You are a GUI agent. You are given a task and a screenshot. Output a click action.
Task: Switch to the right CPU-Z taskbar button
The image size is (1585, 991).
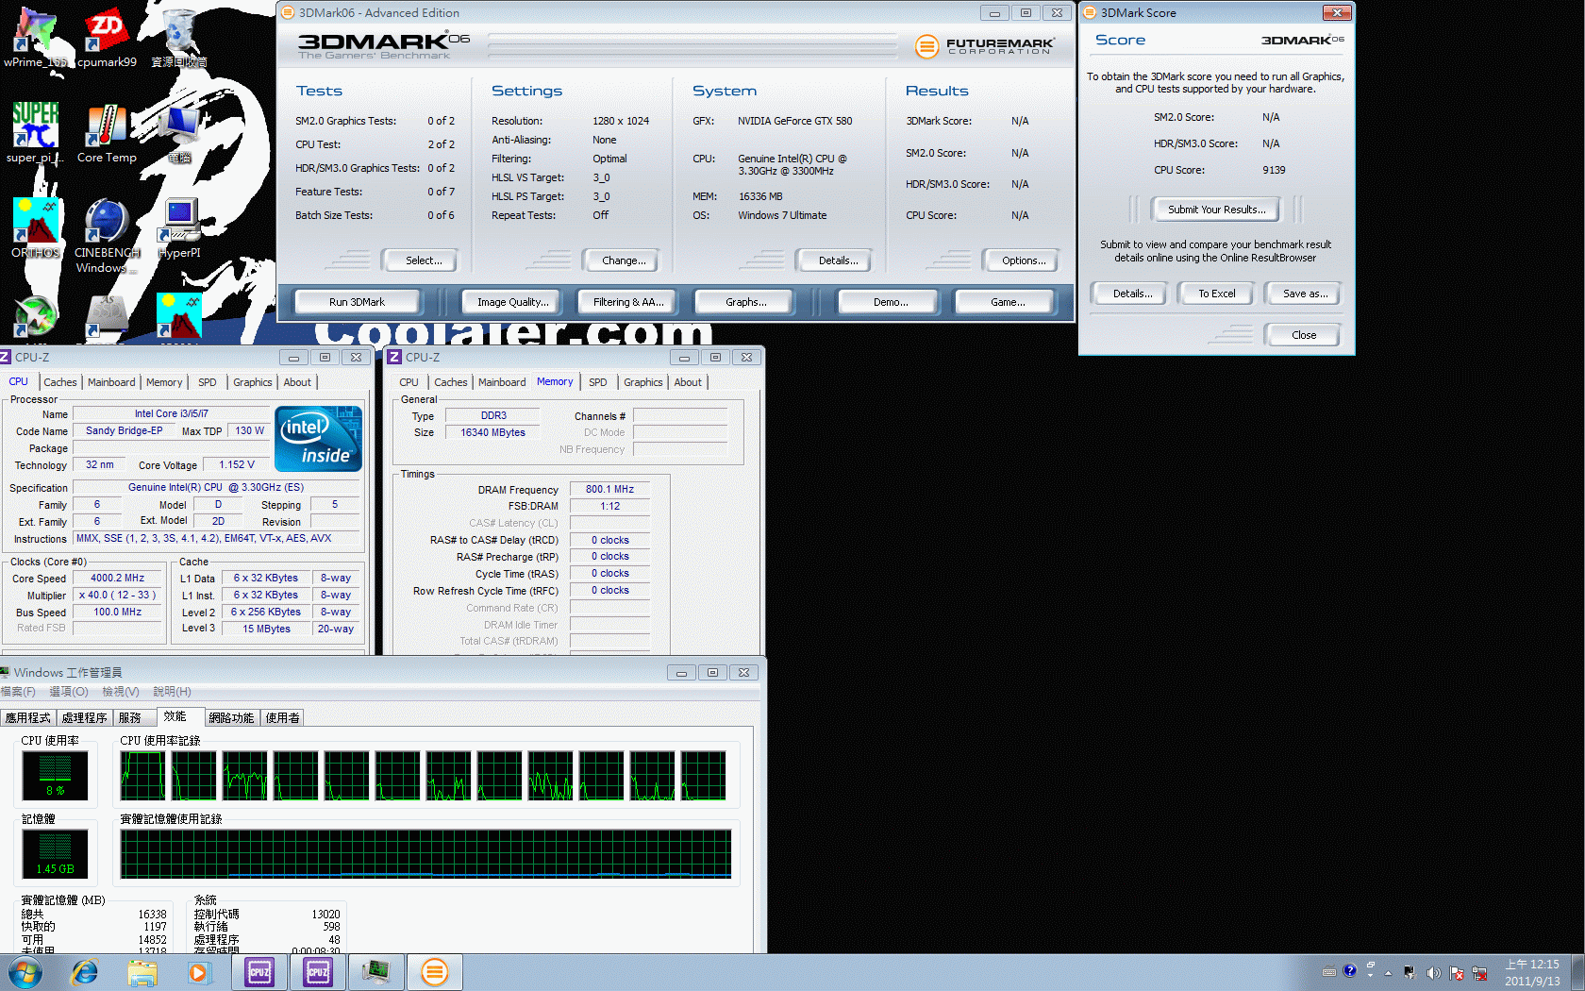point(318,972)
